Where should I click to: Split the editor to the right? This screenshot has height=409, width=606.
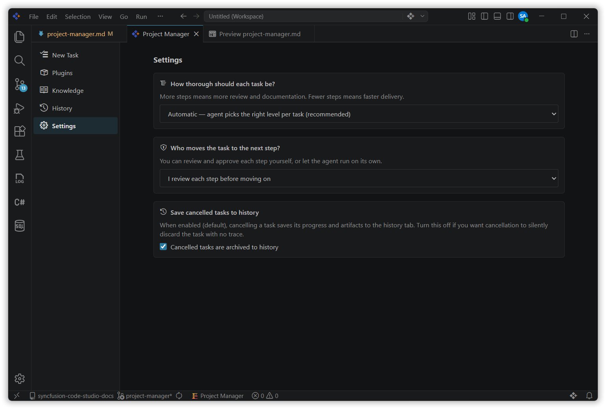coord(574,34)
